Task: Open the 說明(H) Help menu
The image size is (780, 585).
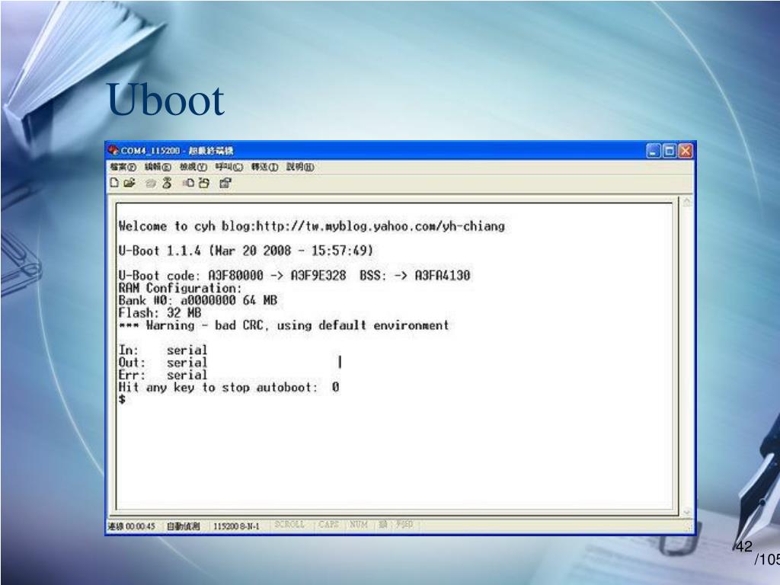Action: 300,167
